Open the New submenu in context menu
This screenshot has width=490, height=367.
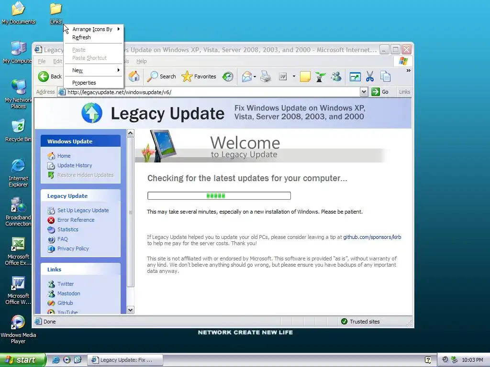point(94,70)
